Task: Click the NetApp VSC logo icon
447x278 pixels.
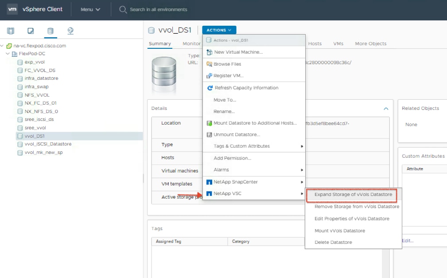Action: 209,193
